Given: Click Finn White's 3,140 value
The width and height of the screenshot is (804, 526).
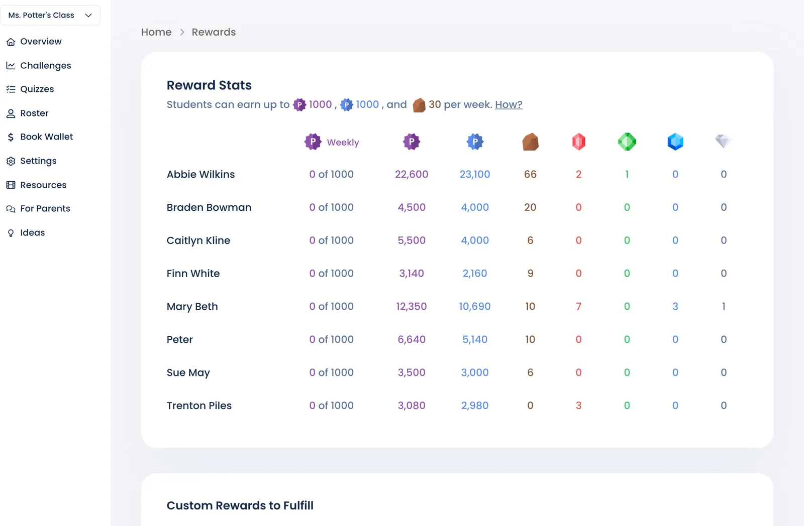Looking at the screenshot, I should (412, 274).
